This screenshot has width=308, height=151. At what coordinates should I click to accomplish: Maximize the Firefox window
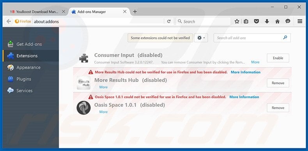286,7
